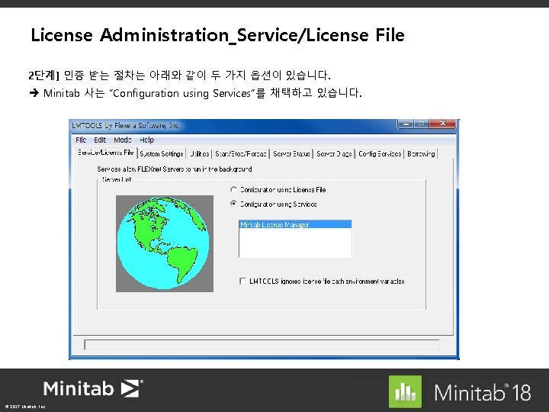This screenshot has width=549, height=412.
Task: Switch to the Server Diags tab
Action: 334,154
